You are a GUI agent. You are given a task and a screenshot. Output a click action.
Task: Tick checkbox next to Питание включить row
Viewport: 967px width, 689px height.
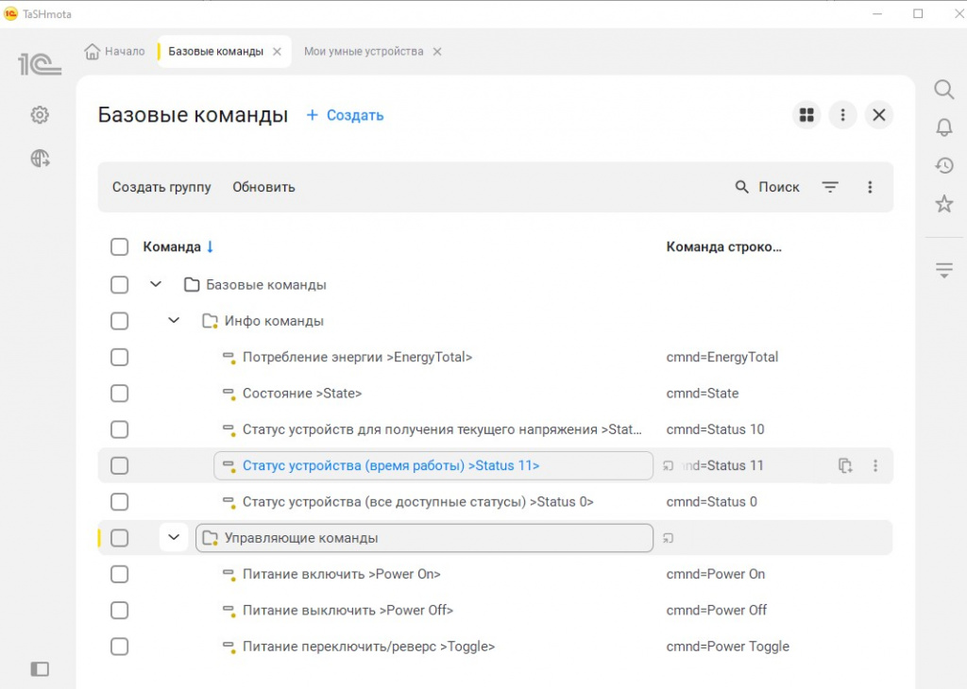coord(119,574)
